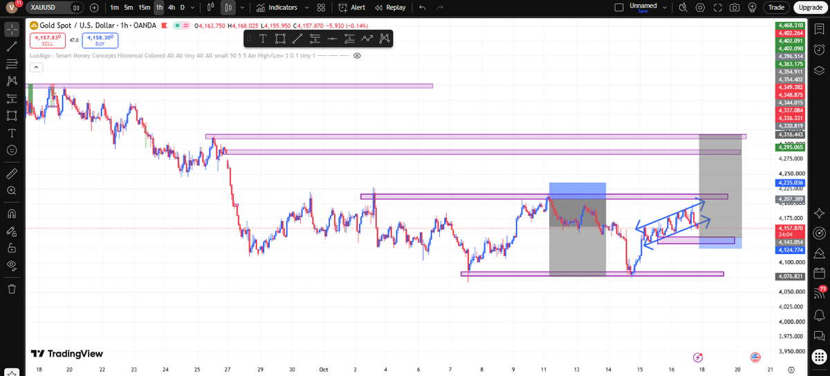Image resolution: width=830 pixels, height=376 pixels.
Task: Select text tool in floating drawing toolbar
Action: tap(264, 39)
